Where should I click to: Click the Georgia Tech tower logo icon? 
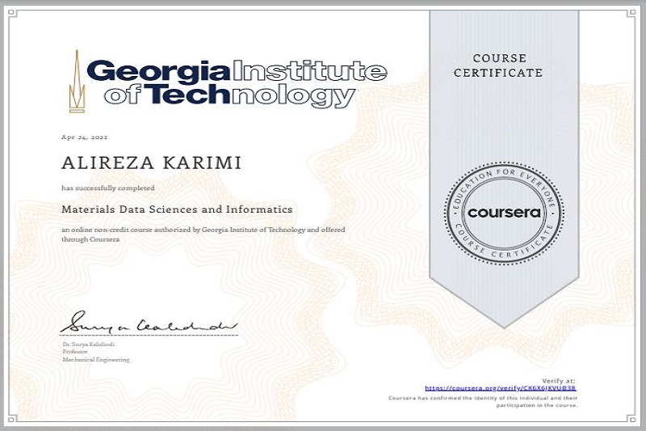(75, 82)
